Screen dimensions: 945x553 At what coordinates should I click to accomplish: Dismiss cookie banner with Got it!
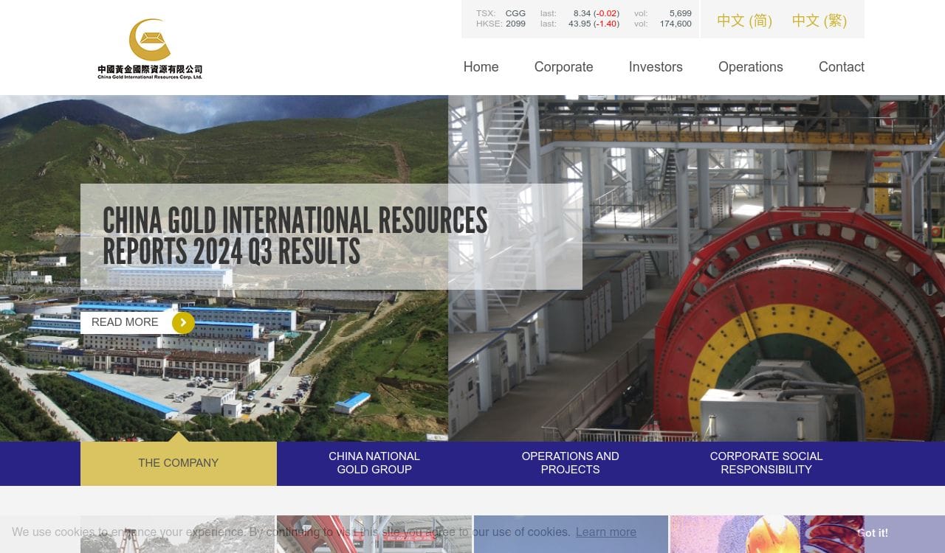point(873,533)
